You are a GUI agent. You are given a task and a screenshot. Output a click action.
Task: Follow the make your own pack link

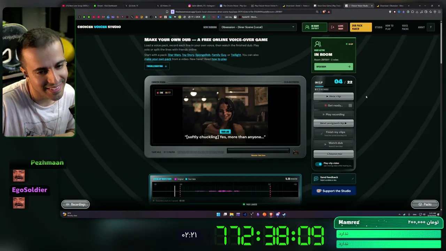157,59
